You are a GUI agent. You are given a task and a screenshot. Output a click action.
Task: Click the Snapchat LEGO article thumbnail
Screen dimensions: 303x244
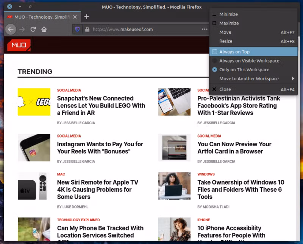(x=34, y=102)
